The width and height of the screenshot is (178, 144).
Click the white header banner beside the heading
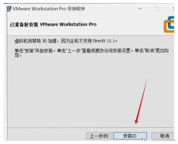tap(130, 24)
